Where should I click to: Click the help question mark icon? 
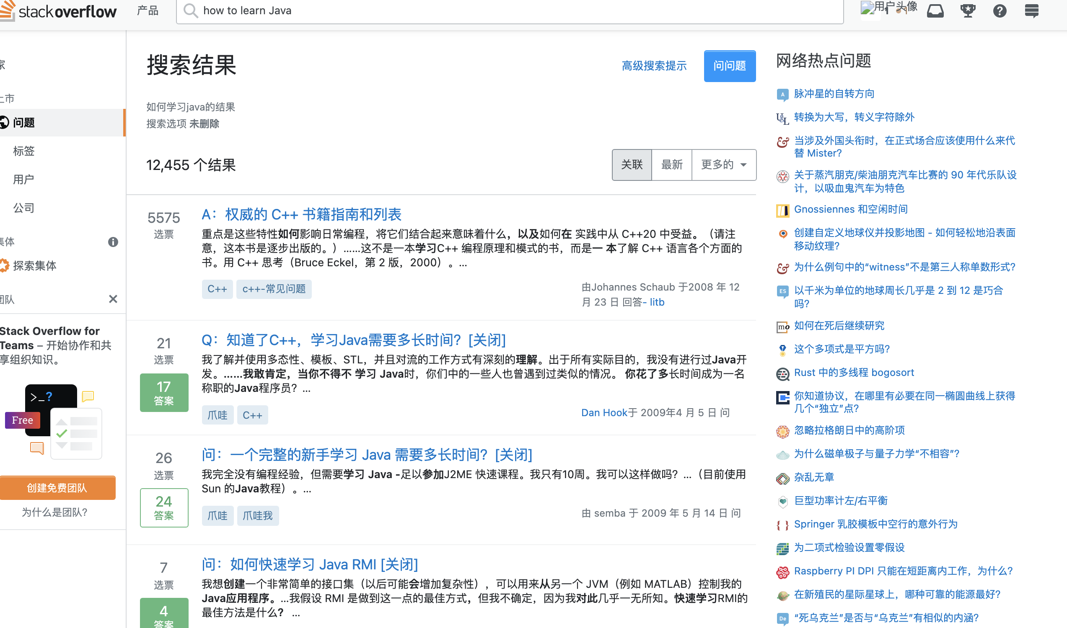click(999, 10)
